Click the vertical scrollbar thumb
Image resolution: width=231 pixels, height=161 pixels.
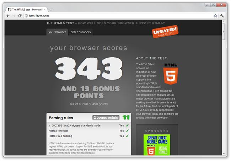(224, 32)
